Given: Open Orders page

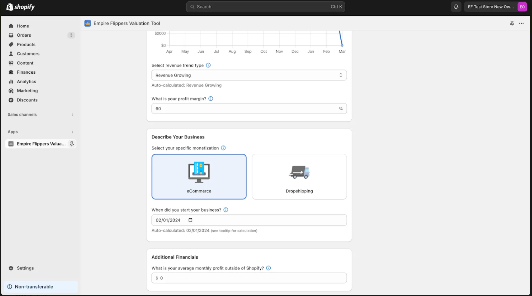Looking at the screenshot, I should pos(24,35).
